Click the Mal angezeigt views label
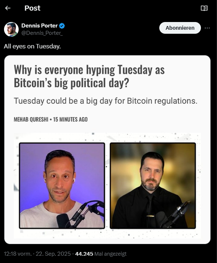Screen dimensions: 217x263 [110, 254]
